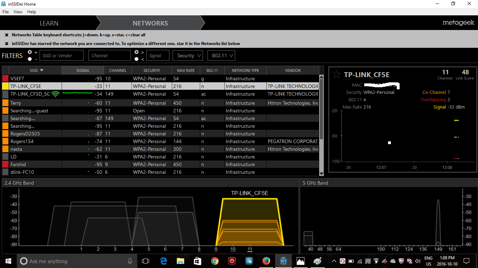The image size is (478, 268).
Task: Open the Help menu
Action: tap(31, 12)
